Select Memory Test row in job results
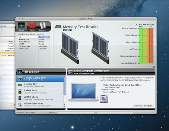Viewport: 169px width, 131px height. 34,39
